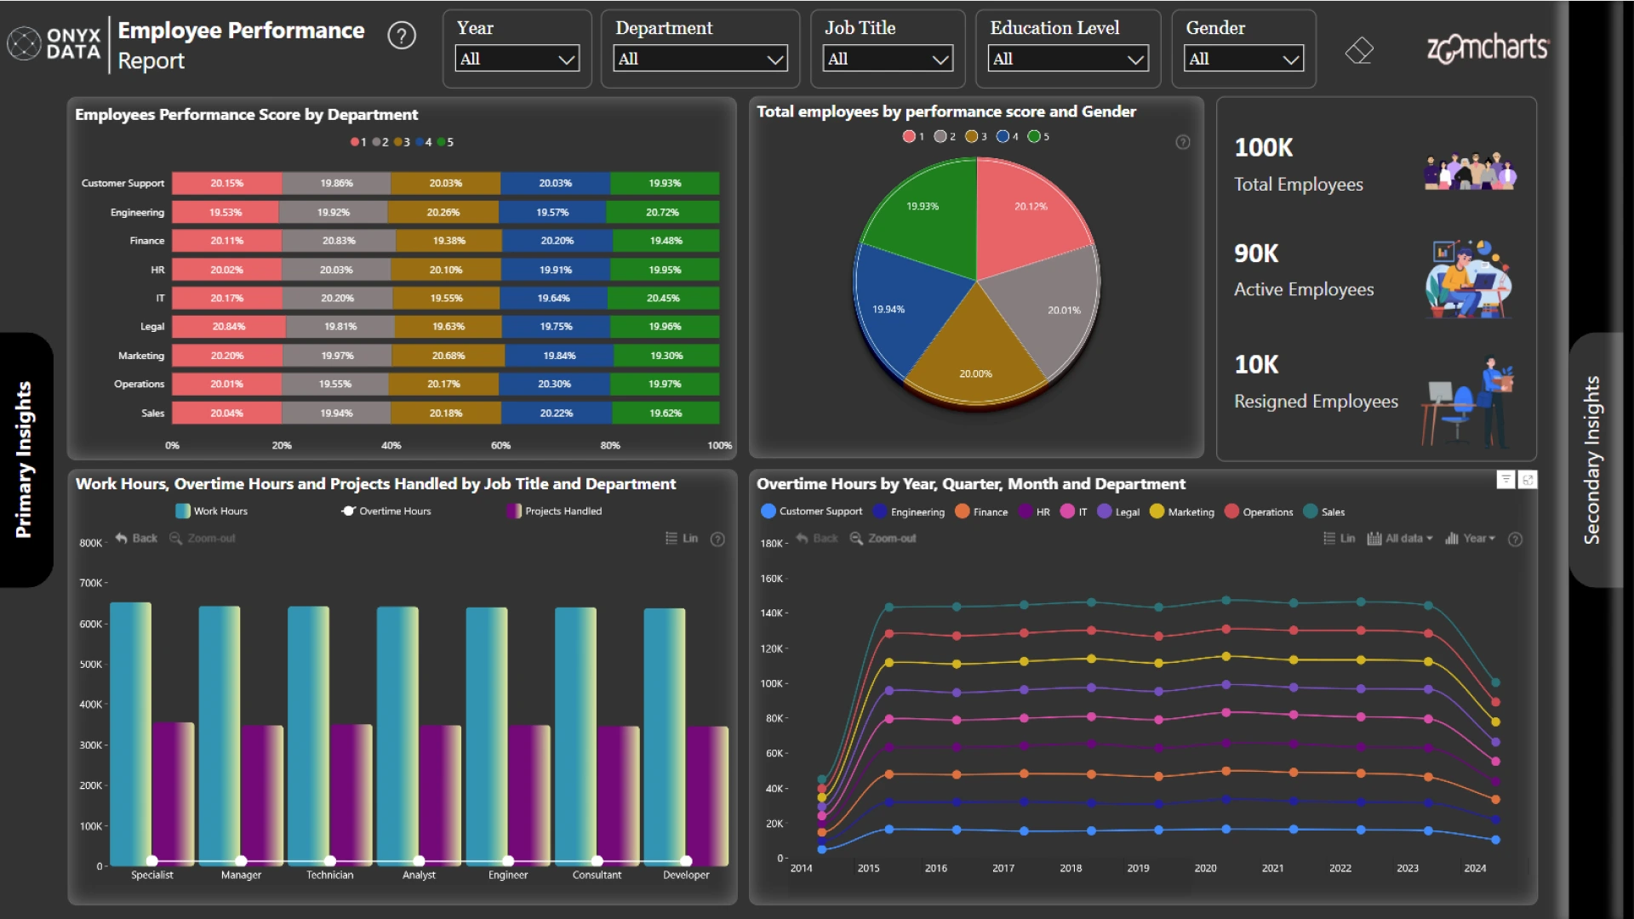Toggle Lin scale on the overtime chart

tap(1340, 538)
